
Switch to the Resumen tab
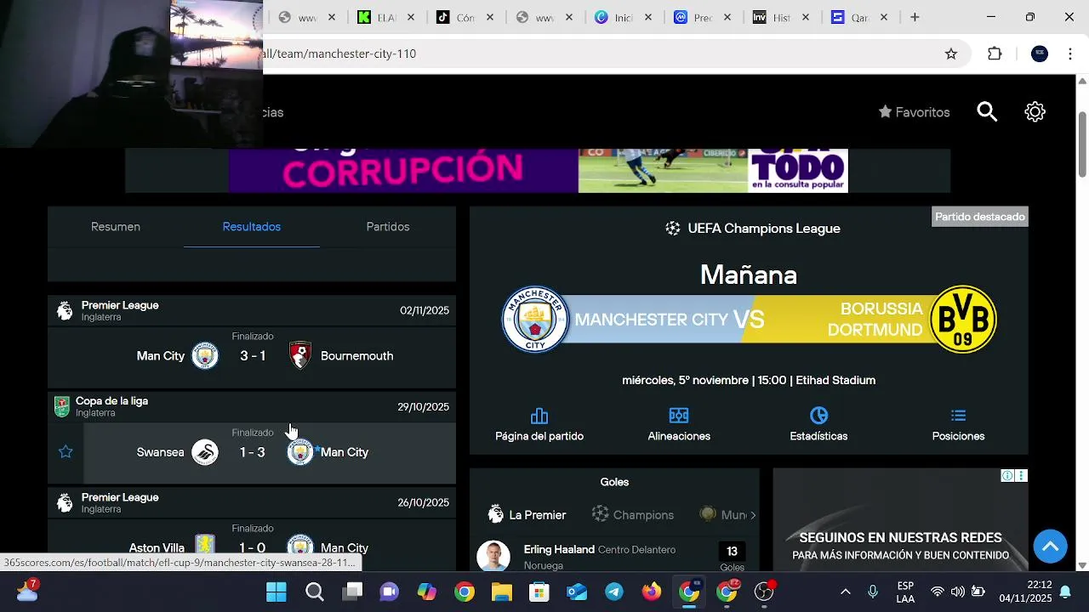tap(116, 227)
